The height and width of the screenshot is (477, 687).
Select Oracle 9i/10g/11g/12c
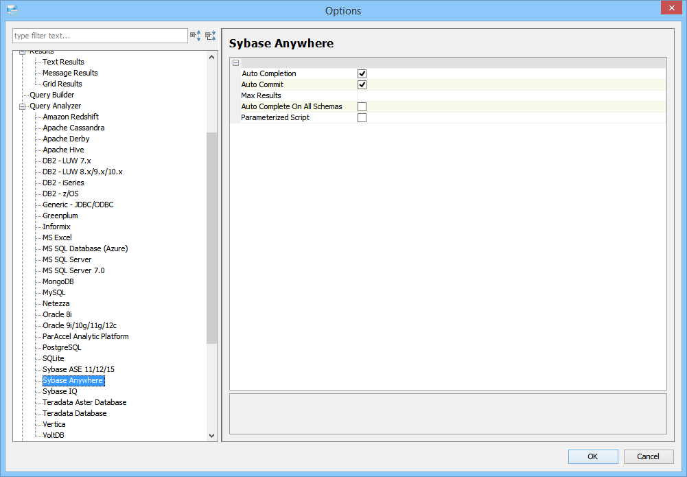point(80,325)
